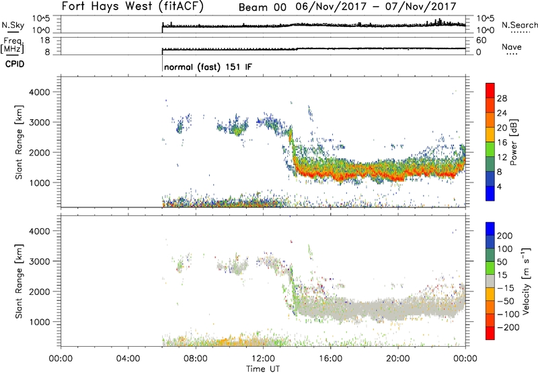Click the '20:00' time axis label
The image size is (538, 373).
[x=398, y=359]
